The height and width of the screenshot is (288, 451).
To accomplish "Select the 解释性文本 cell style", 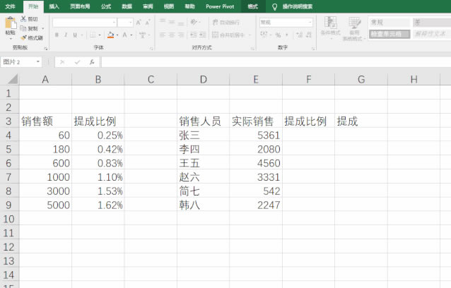I will (431, 34).
